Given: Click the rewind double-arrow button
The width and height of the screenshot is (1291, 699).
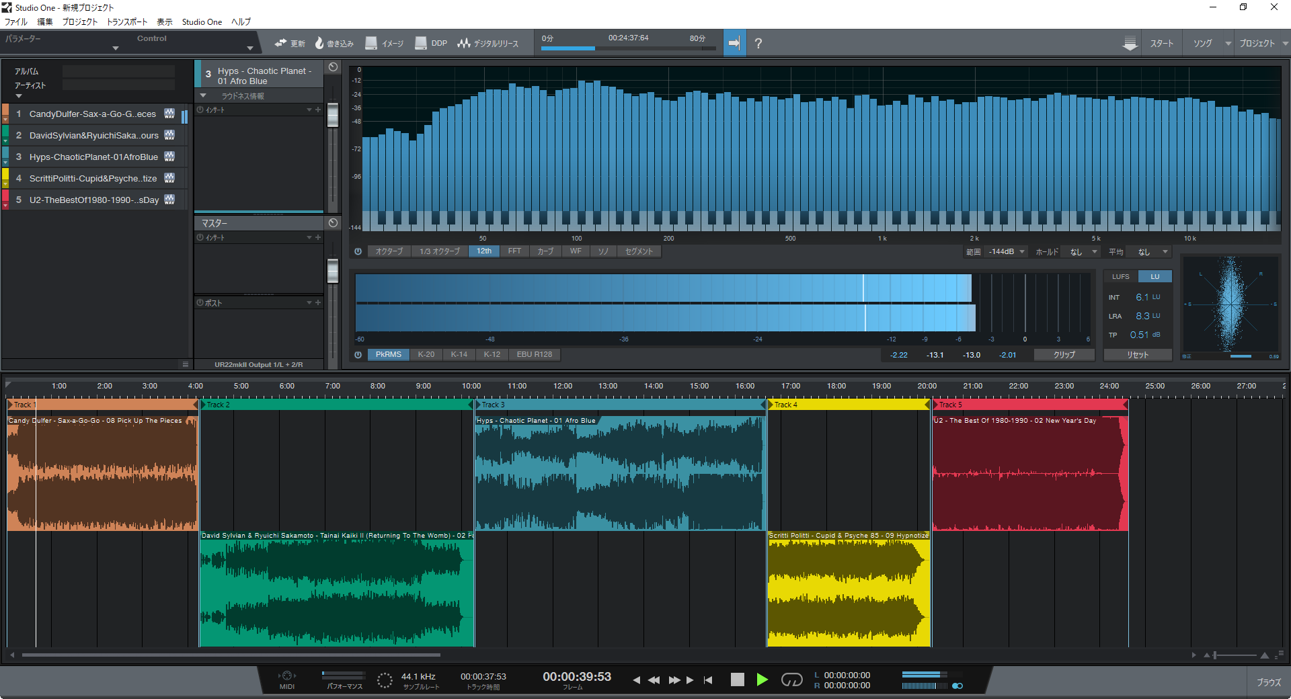Looking at the screenshot, I should point(654,680).
